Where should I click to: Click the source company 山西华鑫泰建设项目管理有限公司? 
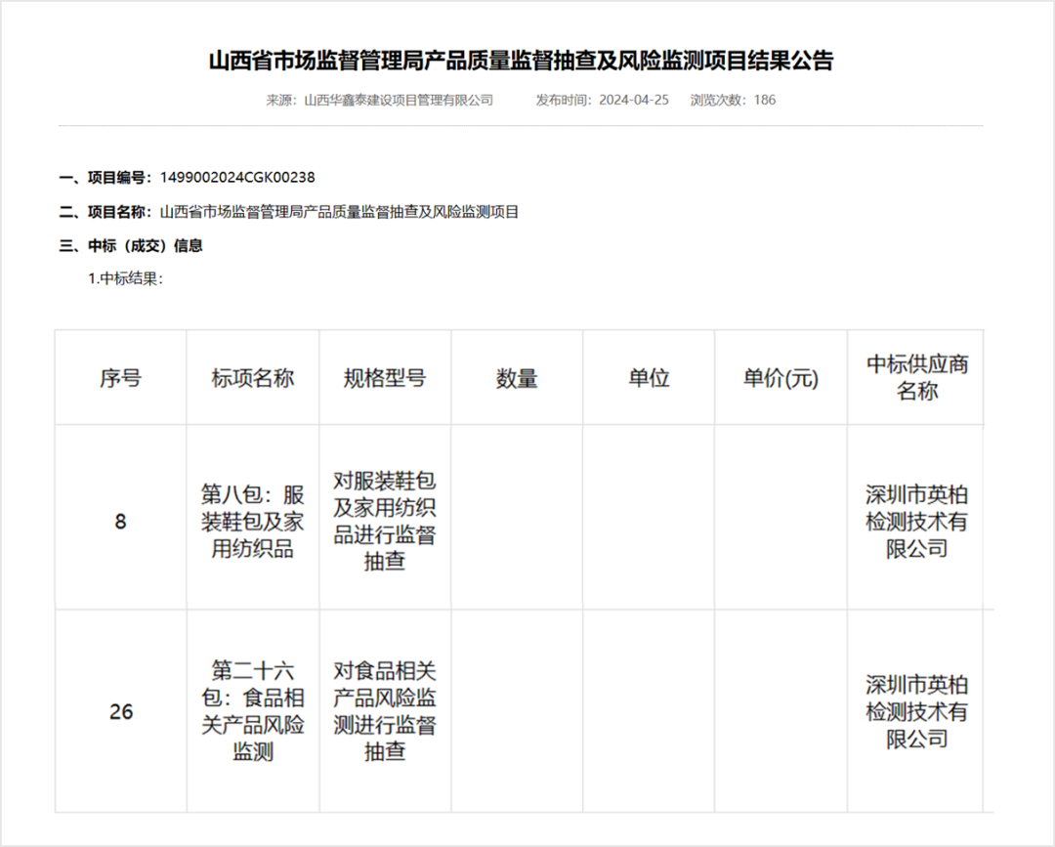click(x=399, y=100)
